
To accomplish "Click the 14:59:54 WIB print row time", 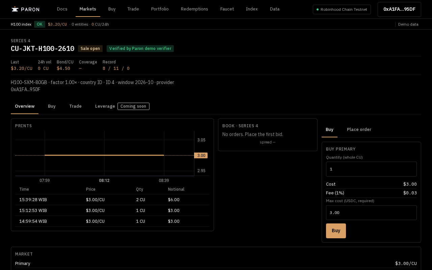I will click(33, 221).
